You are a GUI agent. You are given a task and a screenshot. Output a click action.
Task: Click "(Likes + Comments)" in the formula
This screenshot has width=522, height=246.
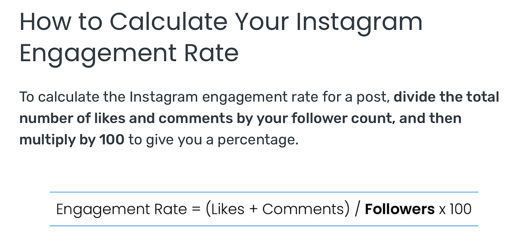click(x=277, y=210)
